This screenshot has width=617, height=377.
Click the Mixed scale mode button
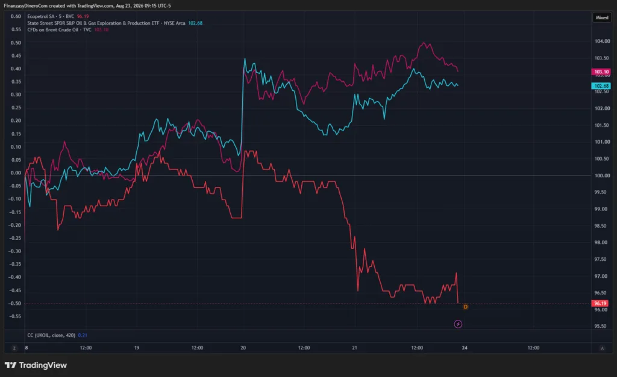tap(602, 17)
